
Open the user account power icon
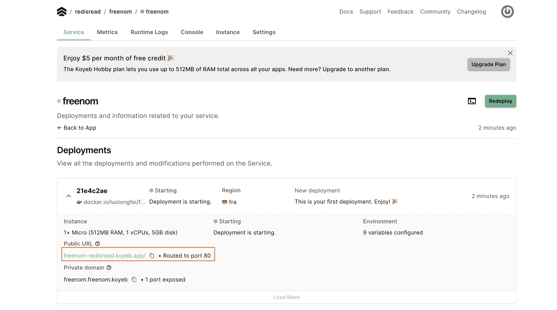[507, 12]
